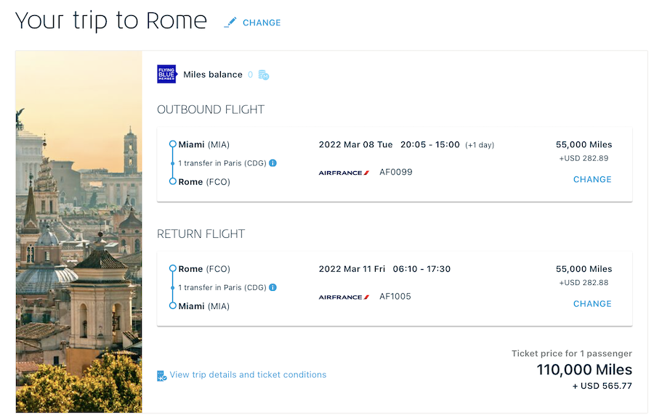Change the return Rome to Miami flight
Image resolution: width=654 pixels, height=417 pixels.
[x=592, y=304]
